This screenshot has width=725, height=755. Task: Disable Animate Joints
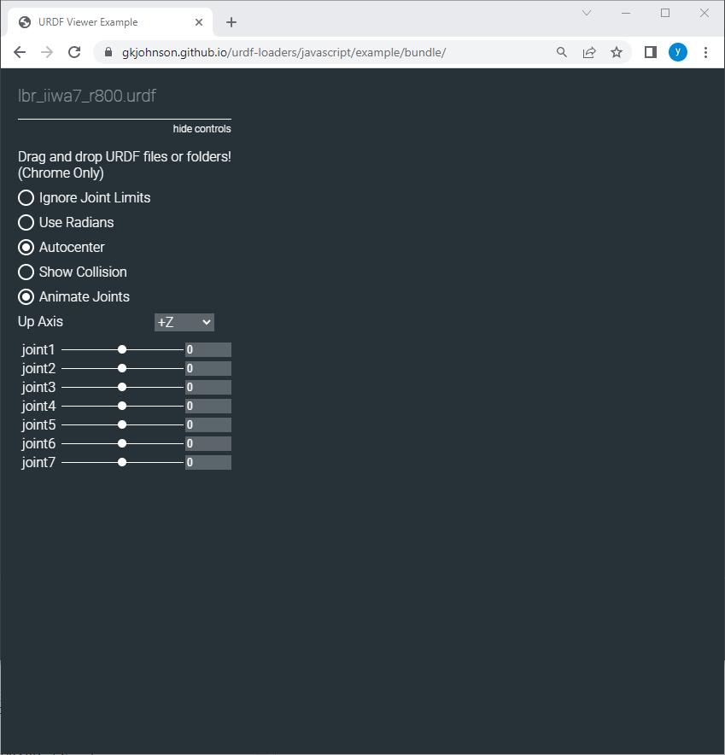[26, 296]
